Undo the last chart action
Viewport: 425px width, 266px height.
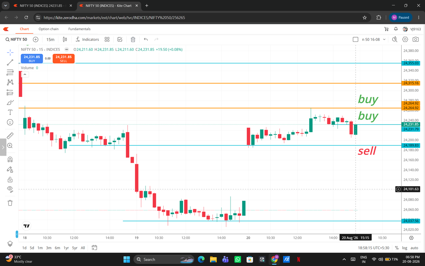146,39
